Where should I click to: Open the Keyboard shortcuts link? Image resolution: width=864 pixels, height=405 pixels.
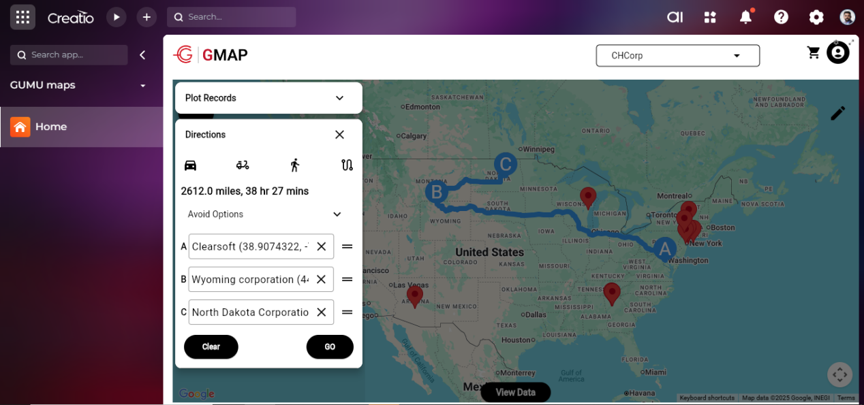pos(707,398)
